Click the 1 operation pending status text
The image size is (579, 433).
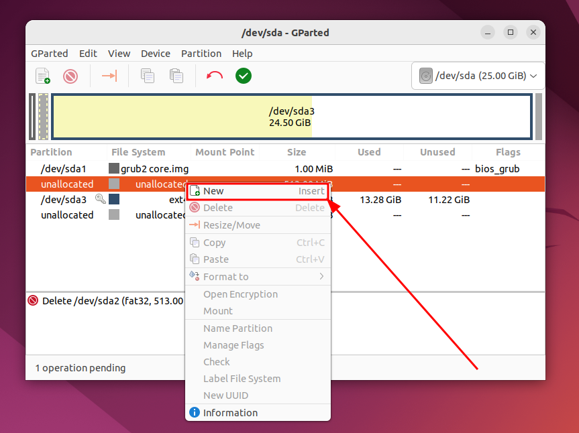click(x=80, y=368)
